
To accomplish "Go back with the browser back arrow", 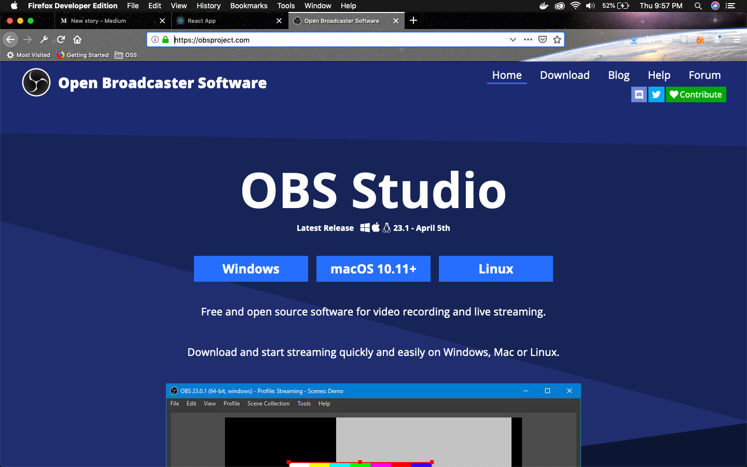I will 10,39.
